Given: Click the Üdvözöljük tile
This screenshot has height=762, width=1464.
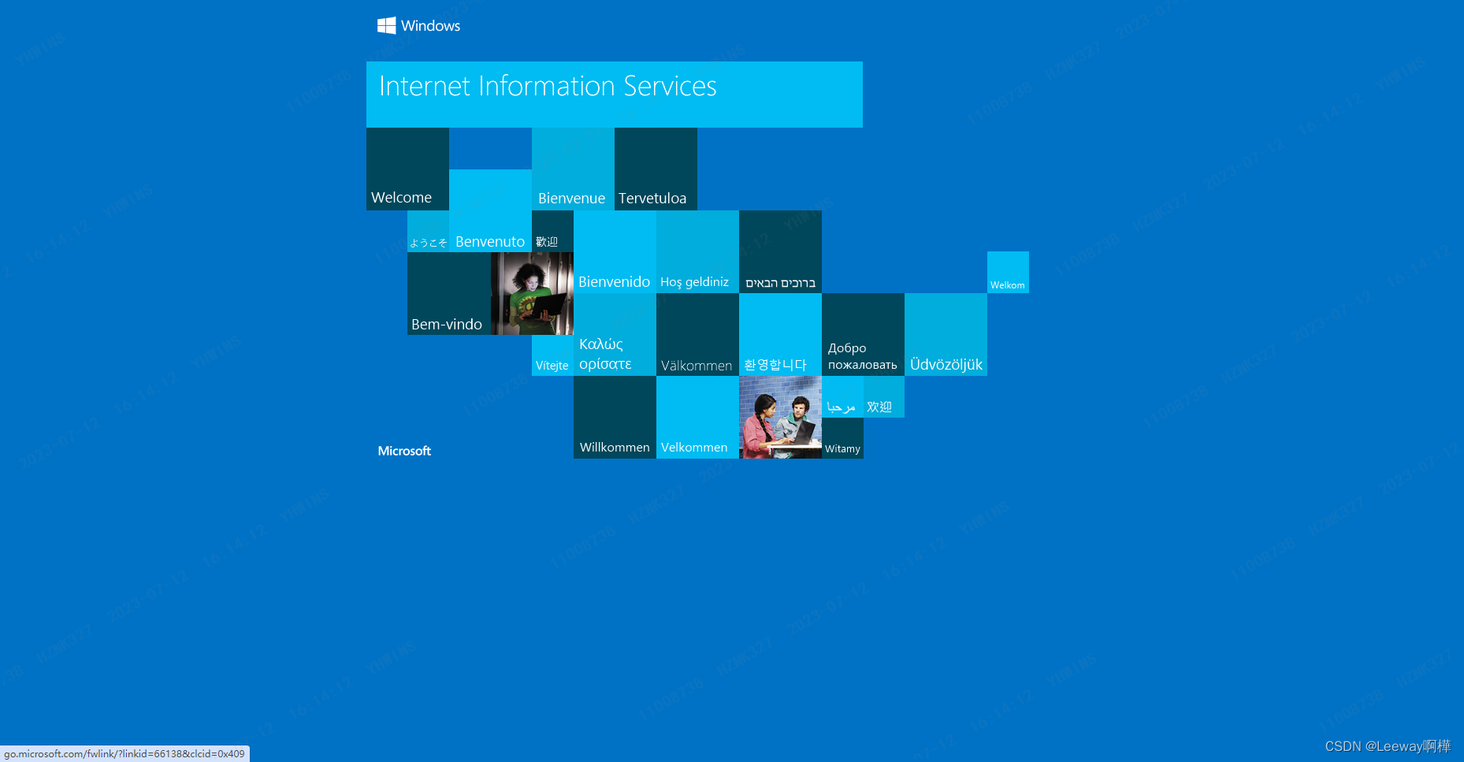Looking at the screenshot, I should [x=946, y=334].
